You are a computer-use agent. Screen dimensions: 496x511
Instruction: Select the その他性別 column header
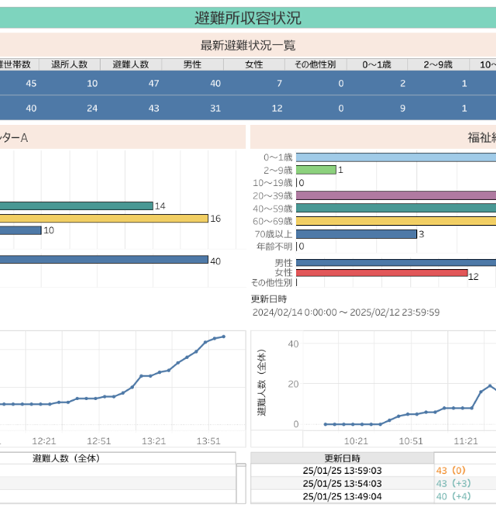tap(315, 64)
